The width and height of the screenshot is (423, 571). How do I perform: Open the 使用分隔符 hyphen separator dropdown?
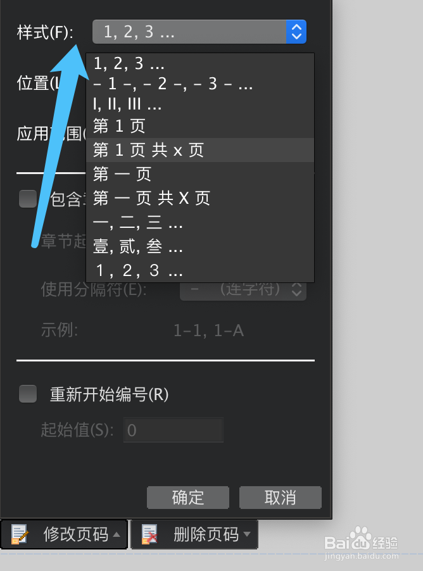pos(243,289)
